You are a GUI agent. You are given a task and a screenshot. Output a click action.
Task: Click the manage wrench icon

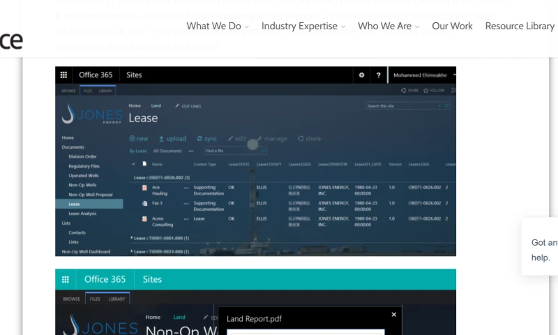point(259,138)
